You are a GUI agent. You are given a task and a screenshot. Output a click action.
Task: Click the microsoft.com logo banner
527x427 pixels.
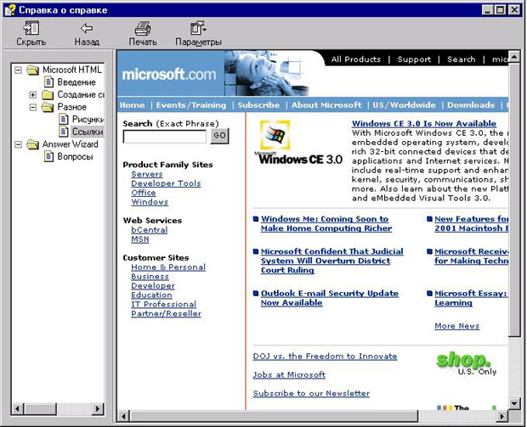pos(169,74)
